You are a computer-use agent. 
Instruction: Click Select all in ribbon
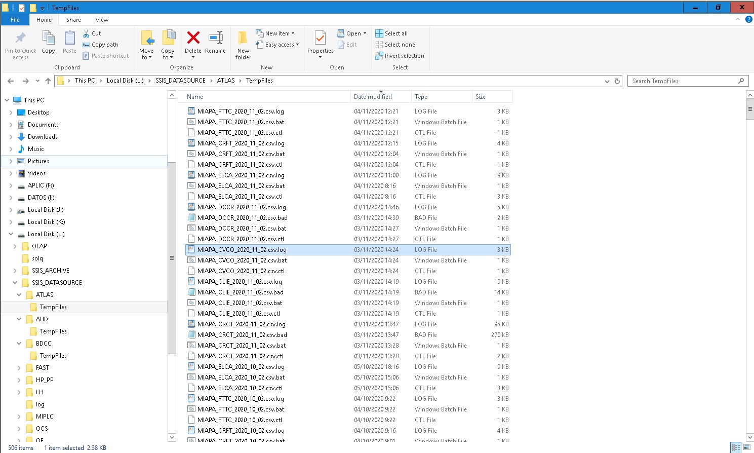(391, 33)
